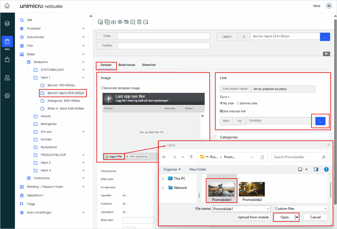Switch to the Beskrivelse tab
Screen dimensions: 337x229
pos(127,65)
